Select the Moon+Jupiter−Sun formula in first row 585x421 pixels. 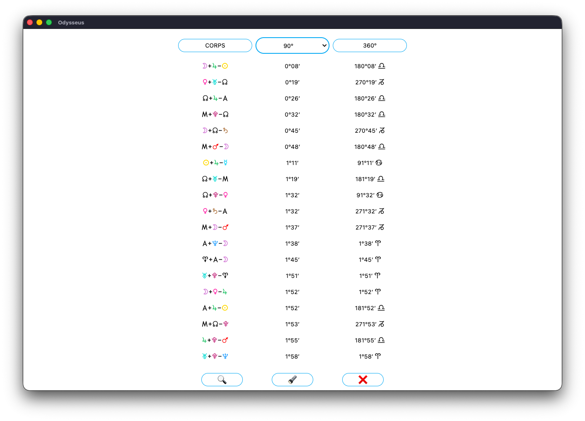[x=215, y=66]
